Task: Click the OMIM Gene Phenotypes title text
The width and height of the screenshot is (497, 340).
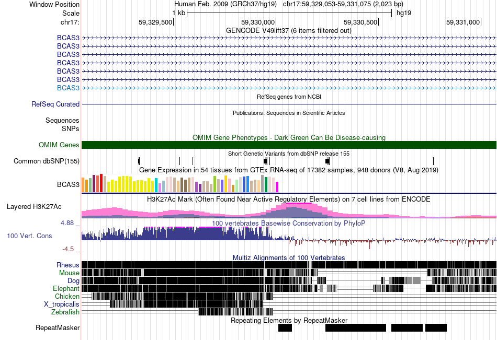Action: click(289, 138)
